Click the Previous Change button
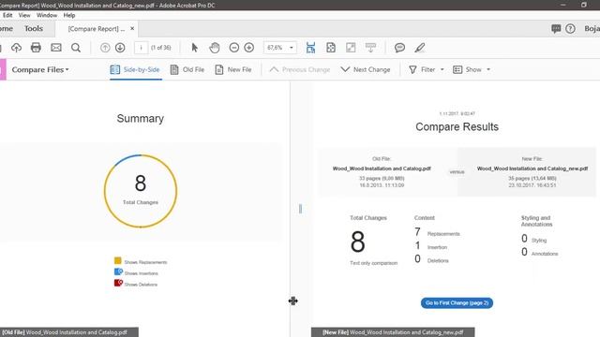 point(300,69)
